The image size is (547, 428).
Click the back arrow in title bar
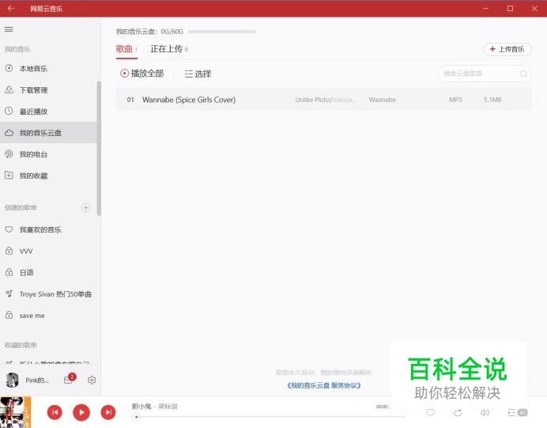11,9
